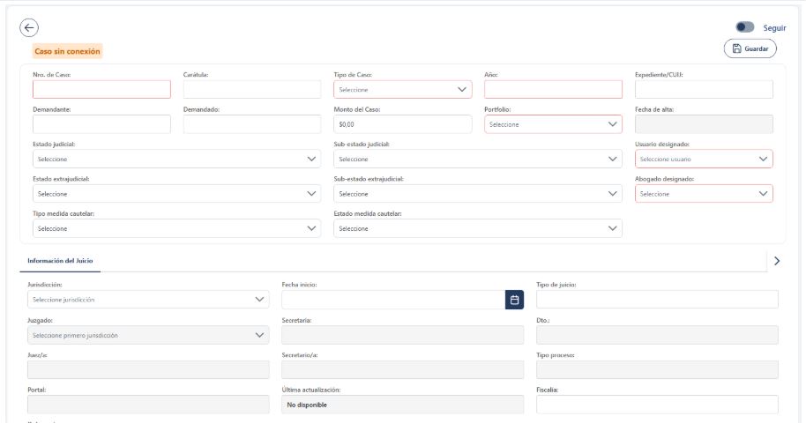Viewport: 806px width, 431px height.
Task: Select the Fiscalía input field
Action: 656,405
